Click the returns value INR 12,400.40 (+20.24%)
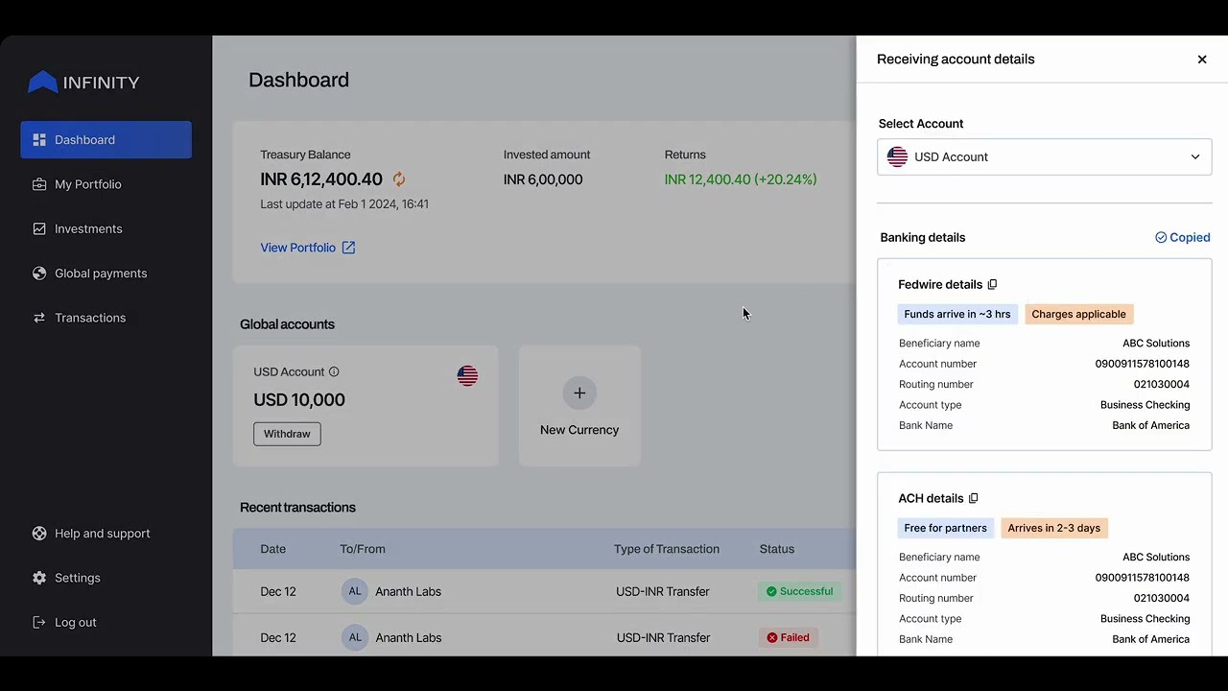1228x691 pixels. click(741, 179)
